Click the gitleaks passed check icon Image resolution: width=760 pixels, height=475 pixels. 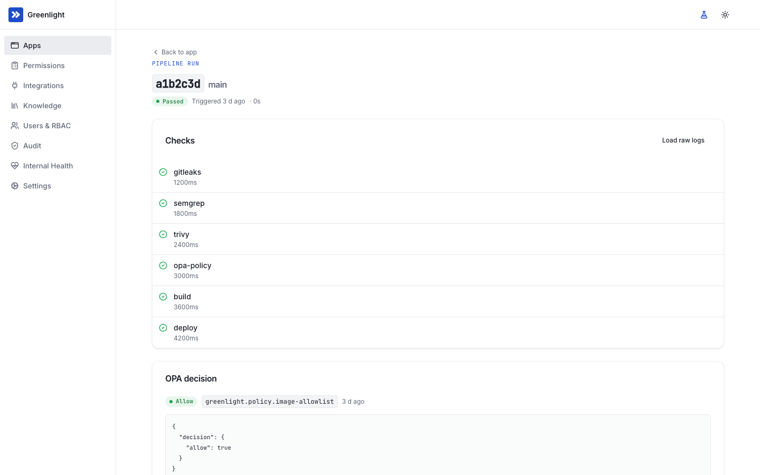point(163,172)
